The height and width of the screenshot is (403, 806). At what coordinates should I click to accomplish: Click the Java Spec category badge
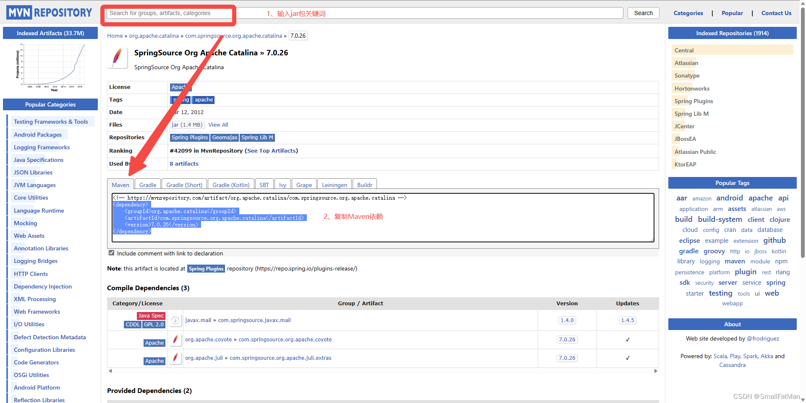point(151,316)
